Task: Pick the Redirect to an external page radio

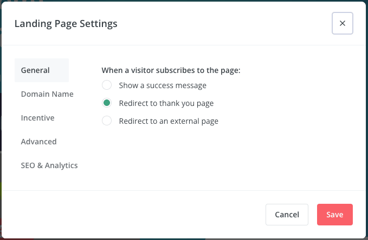Action: pos(107,121)
